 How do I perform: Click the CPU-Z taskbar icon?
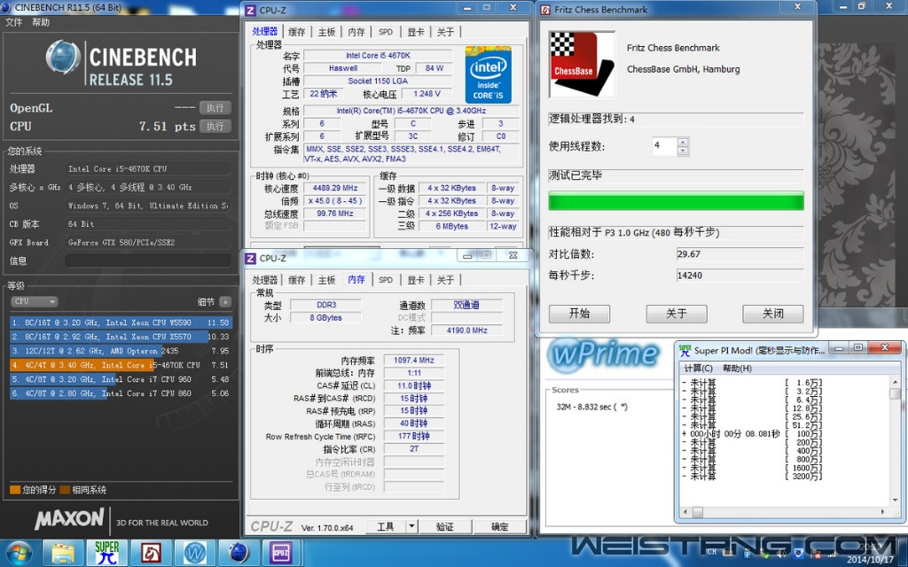[x=282, y=553]
